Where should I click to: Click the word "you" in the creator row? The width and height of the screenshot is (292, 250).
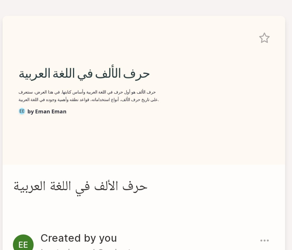tap(108, 238)
